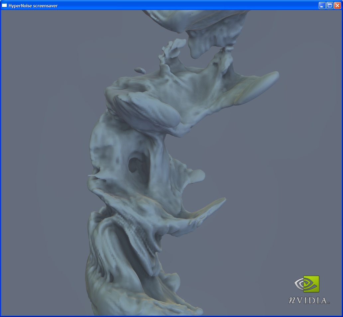Click the green NVIDIA eye logo
This screenshot has width=343, height=317.
(307, 284)
